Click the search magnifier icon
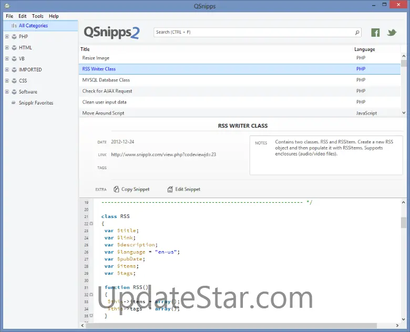Image resolution: width=410 pixels, height=332 pixels. click(357, 33)
